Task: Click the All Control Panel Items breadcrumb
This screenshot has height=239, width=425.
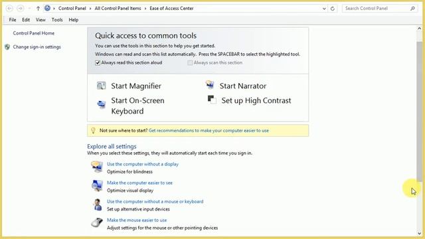Action: click(118, 9)
